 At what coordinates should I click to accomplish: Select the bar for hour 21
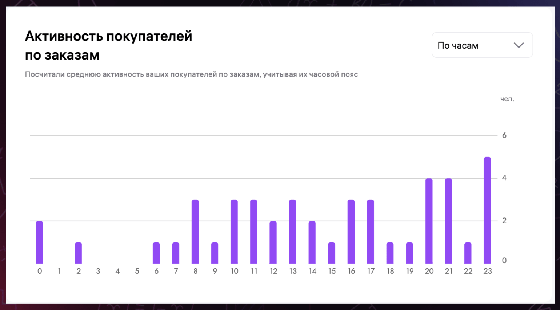[448, 221]
